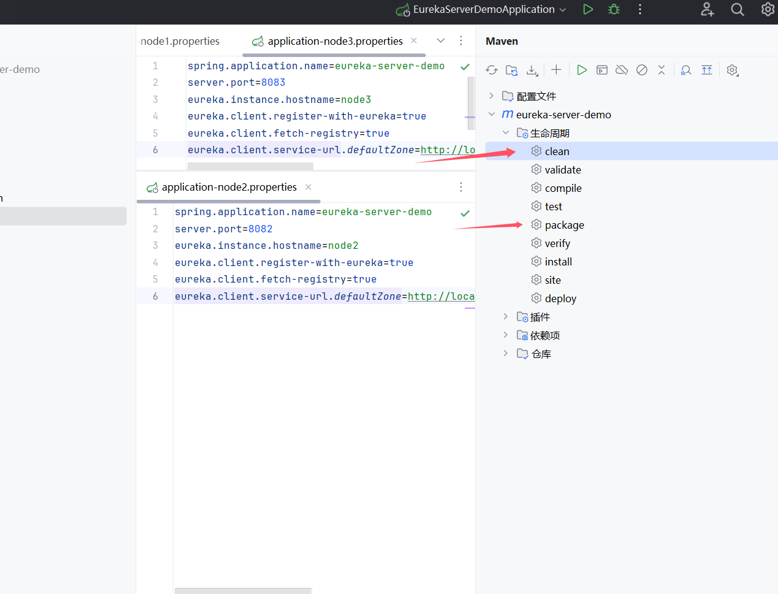Click 生命周期 lifecycle folder label
Image resolution: width=778 pixels, height=594 pixels.
point(550,133)
